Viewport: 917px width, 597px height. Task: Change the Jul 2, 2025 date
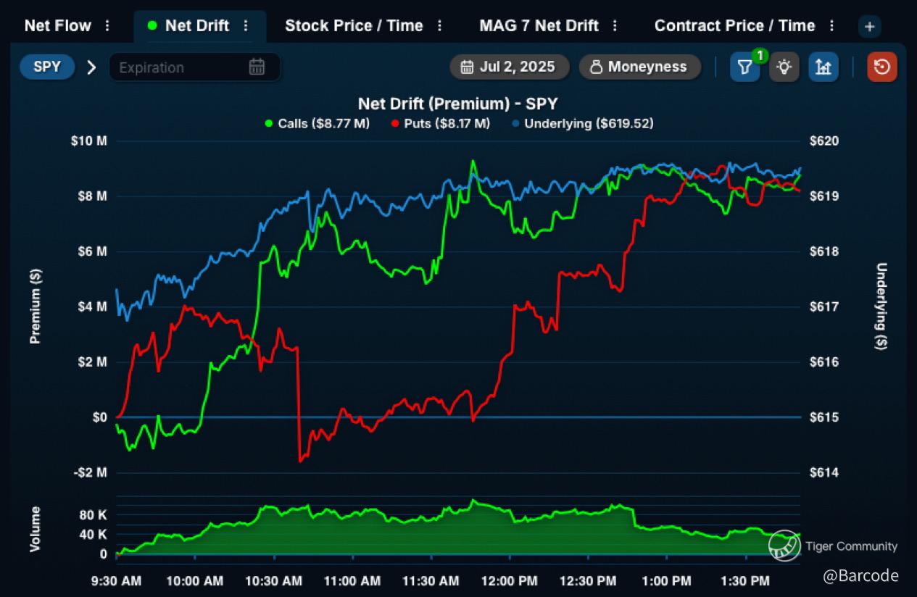[x=510, y=67]
